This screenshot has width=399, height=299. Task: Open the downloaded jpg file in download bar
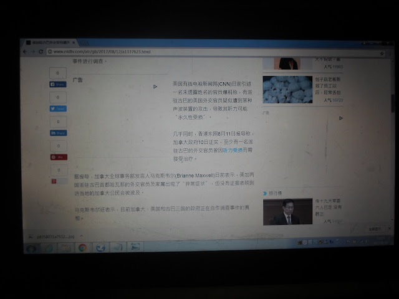[x=52, y=237]
